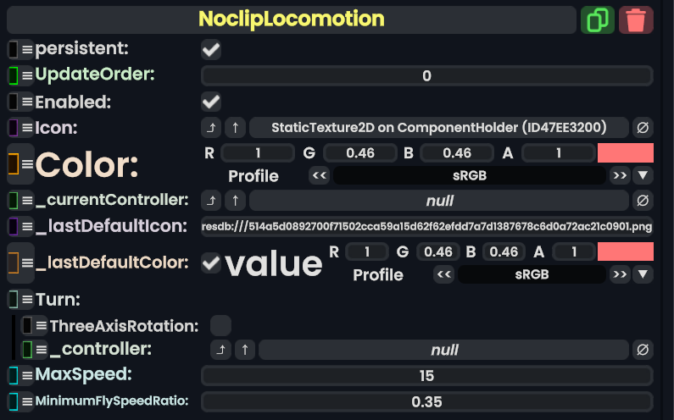Enable the ThreeAxisRotation checkbox
Viewport: 674px width, 420px height.
[220, 325]
